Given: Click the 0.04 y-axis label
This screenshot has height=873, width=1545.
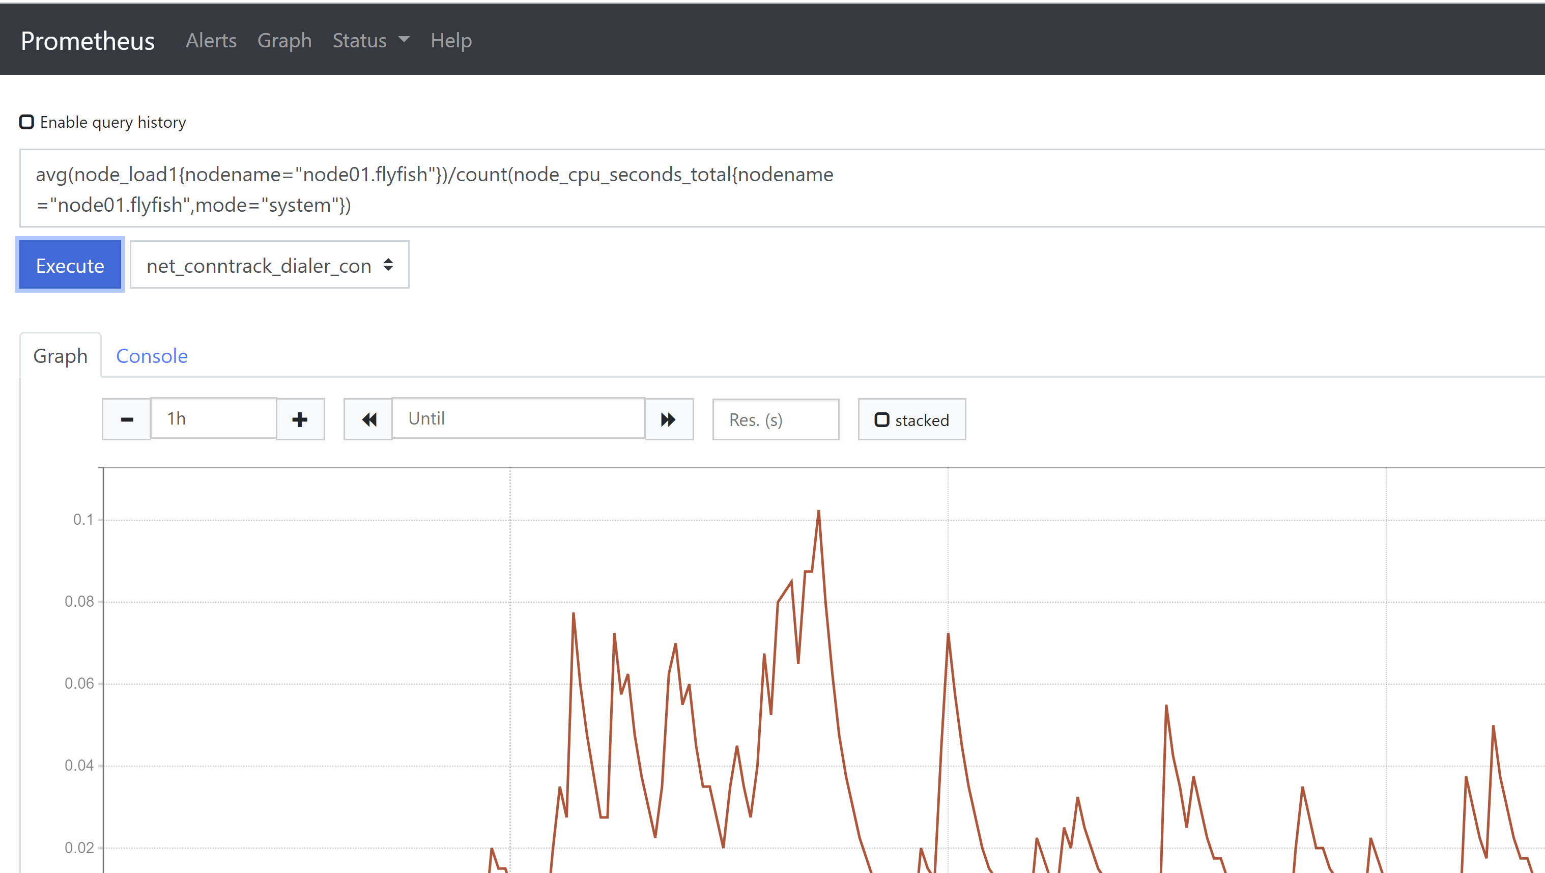Looking at the screenshot, I should click(79, 765).
